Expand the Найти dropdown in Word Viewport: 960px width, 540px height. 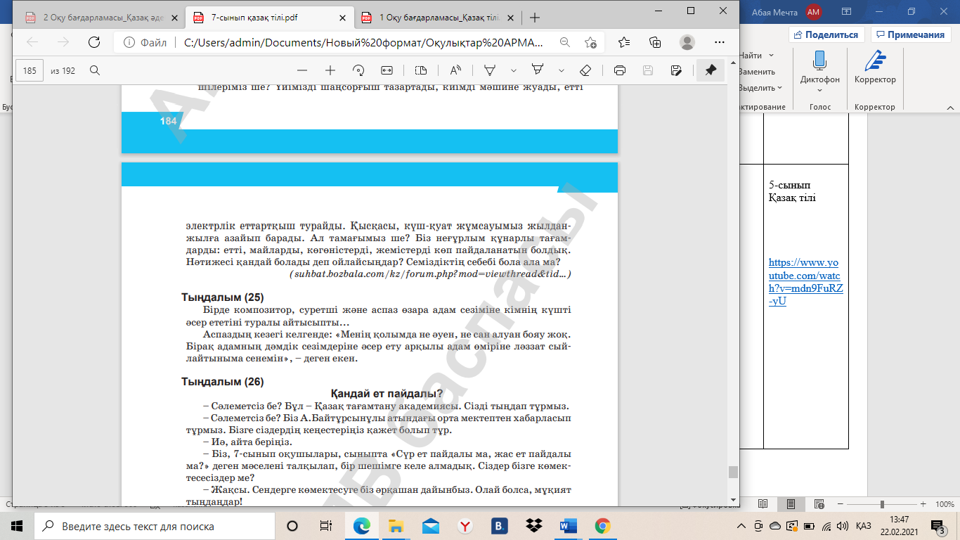tap(771, 56)
